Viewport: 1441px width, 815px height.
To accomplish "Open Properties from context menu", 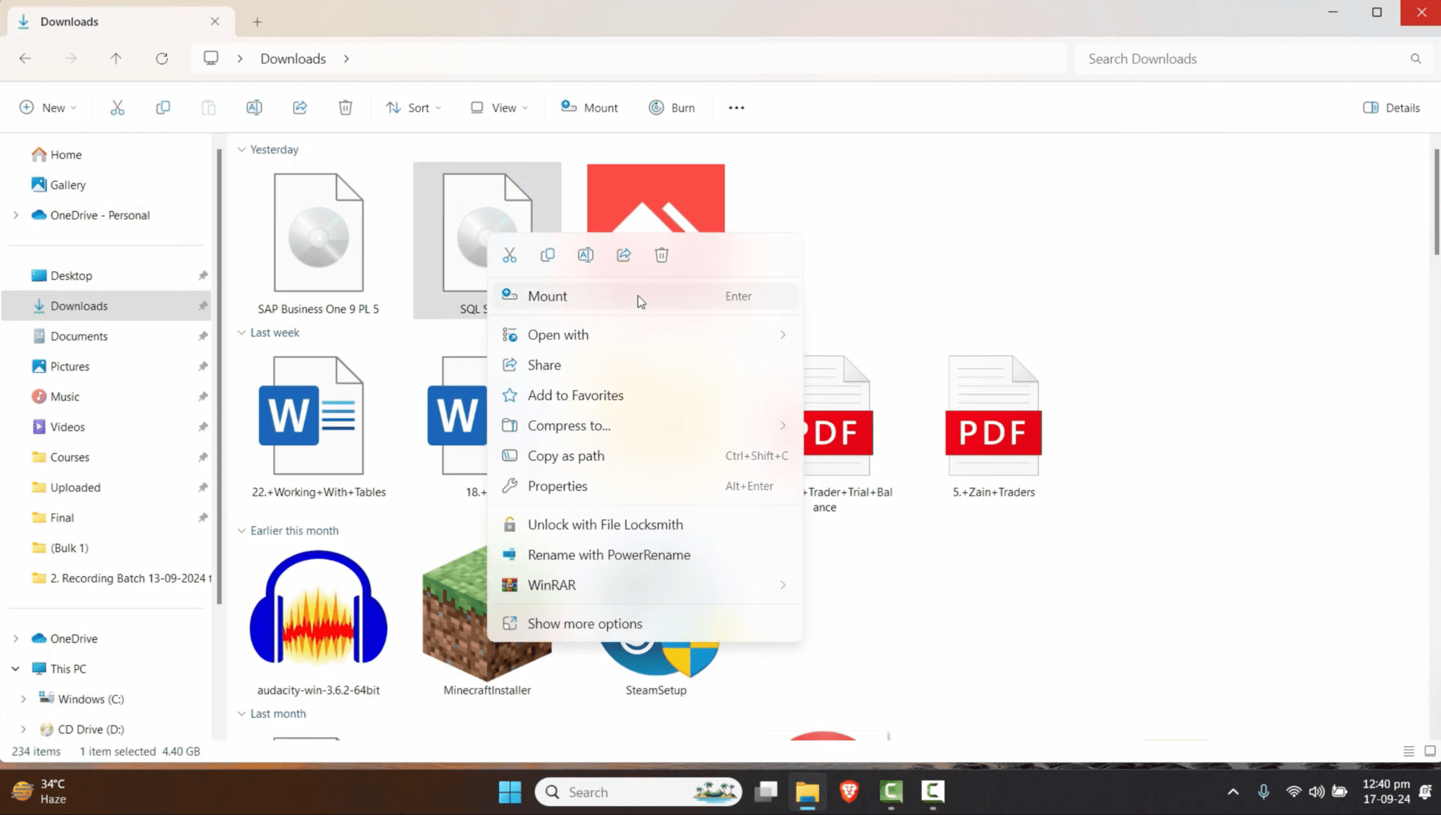I will pyautogui.click(x=557, y=486).
